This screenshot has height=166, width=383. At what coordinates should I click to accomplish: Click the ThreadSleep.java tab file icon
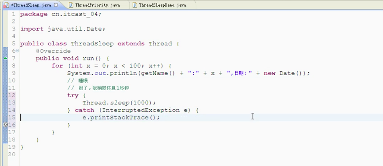coord(6,5)
